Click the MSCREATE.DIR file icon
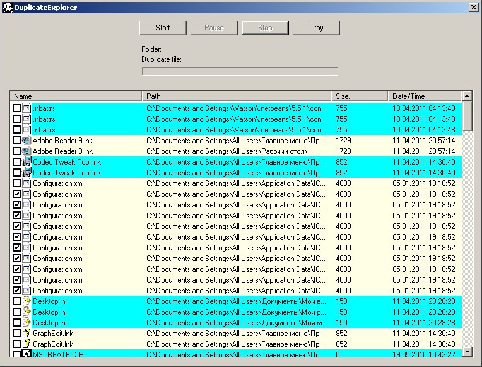Viewport: 482px width, 367px height. point(26,354)
